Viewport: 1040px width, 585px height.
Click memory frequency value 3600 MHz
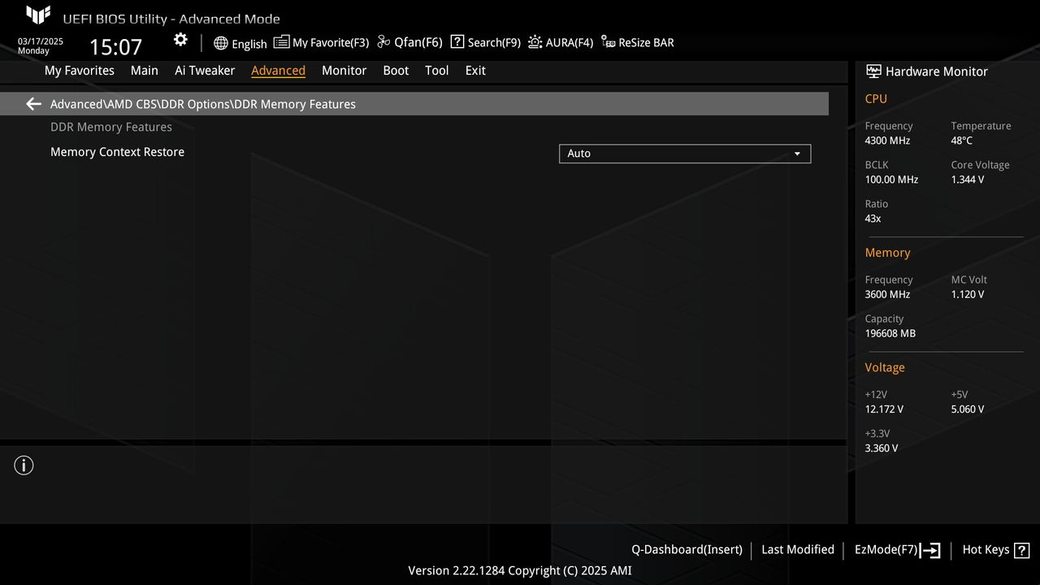(x=887, y=294)
